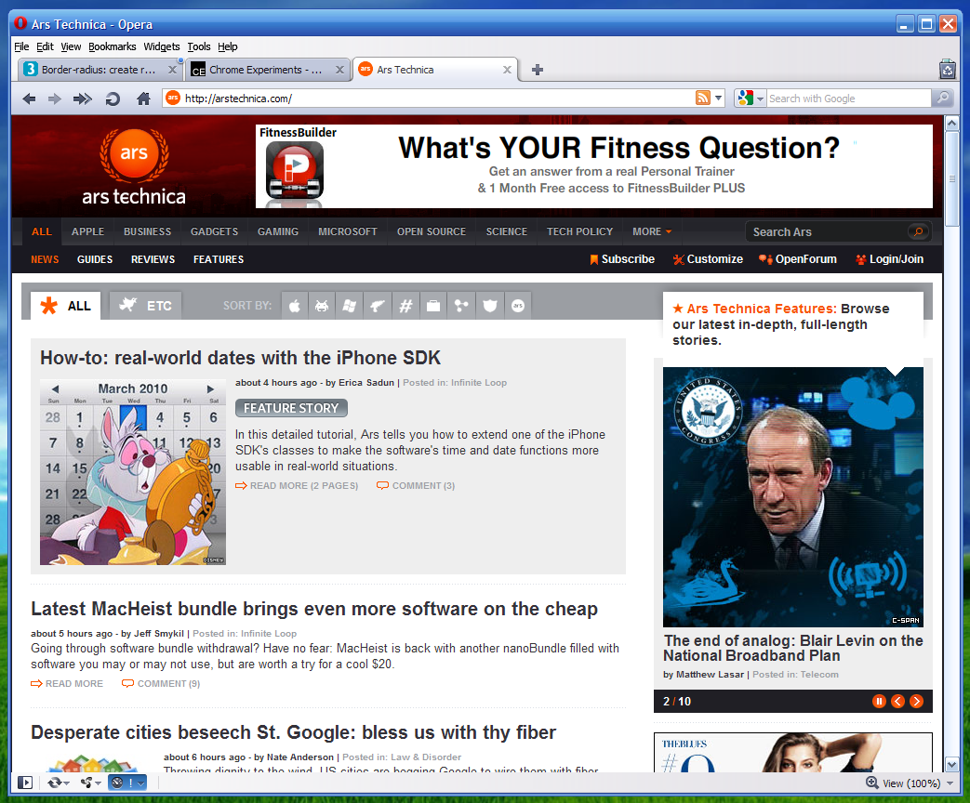The width and height of the screenshot is (970, 803).
Task: Go back with the Back arrow button
Action: (29, 99)
